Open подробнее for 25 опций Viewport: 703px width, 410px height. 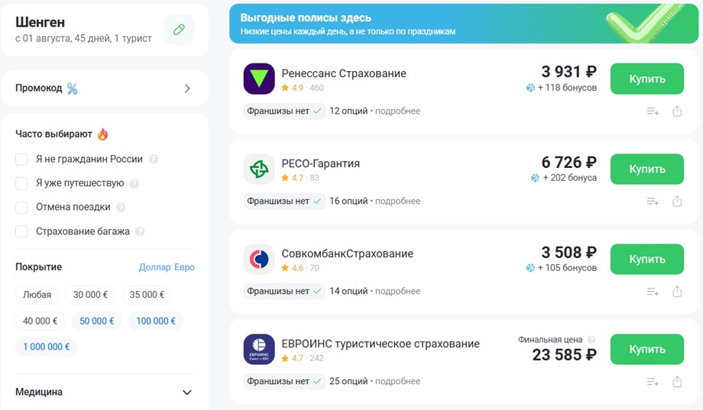397,381
